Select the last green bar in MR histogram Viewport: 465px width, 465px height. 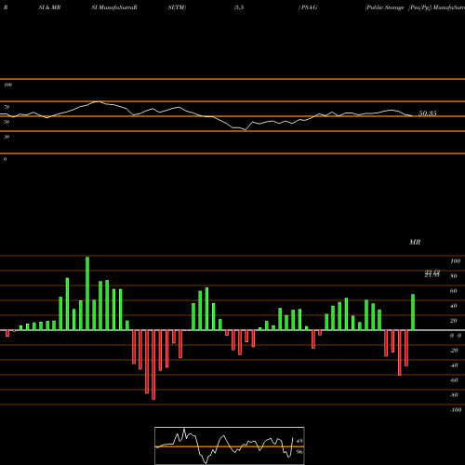coord(413,312)
